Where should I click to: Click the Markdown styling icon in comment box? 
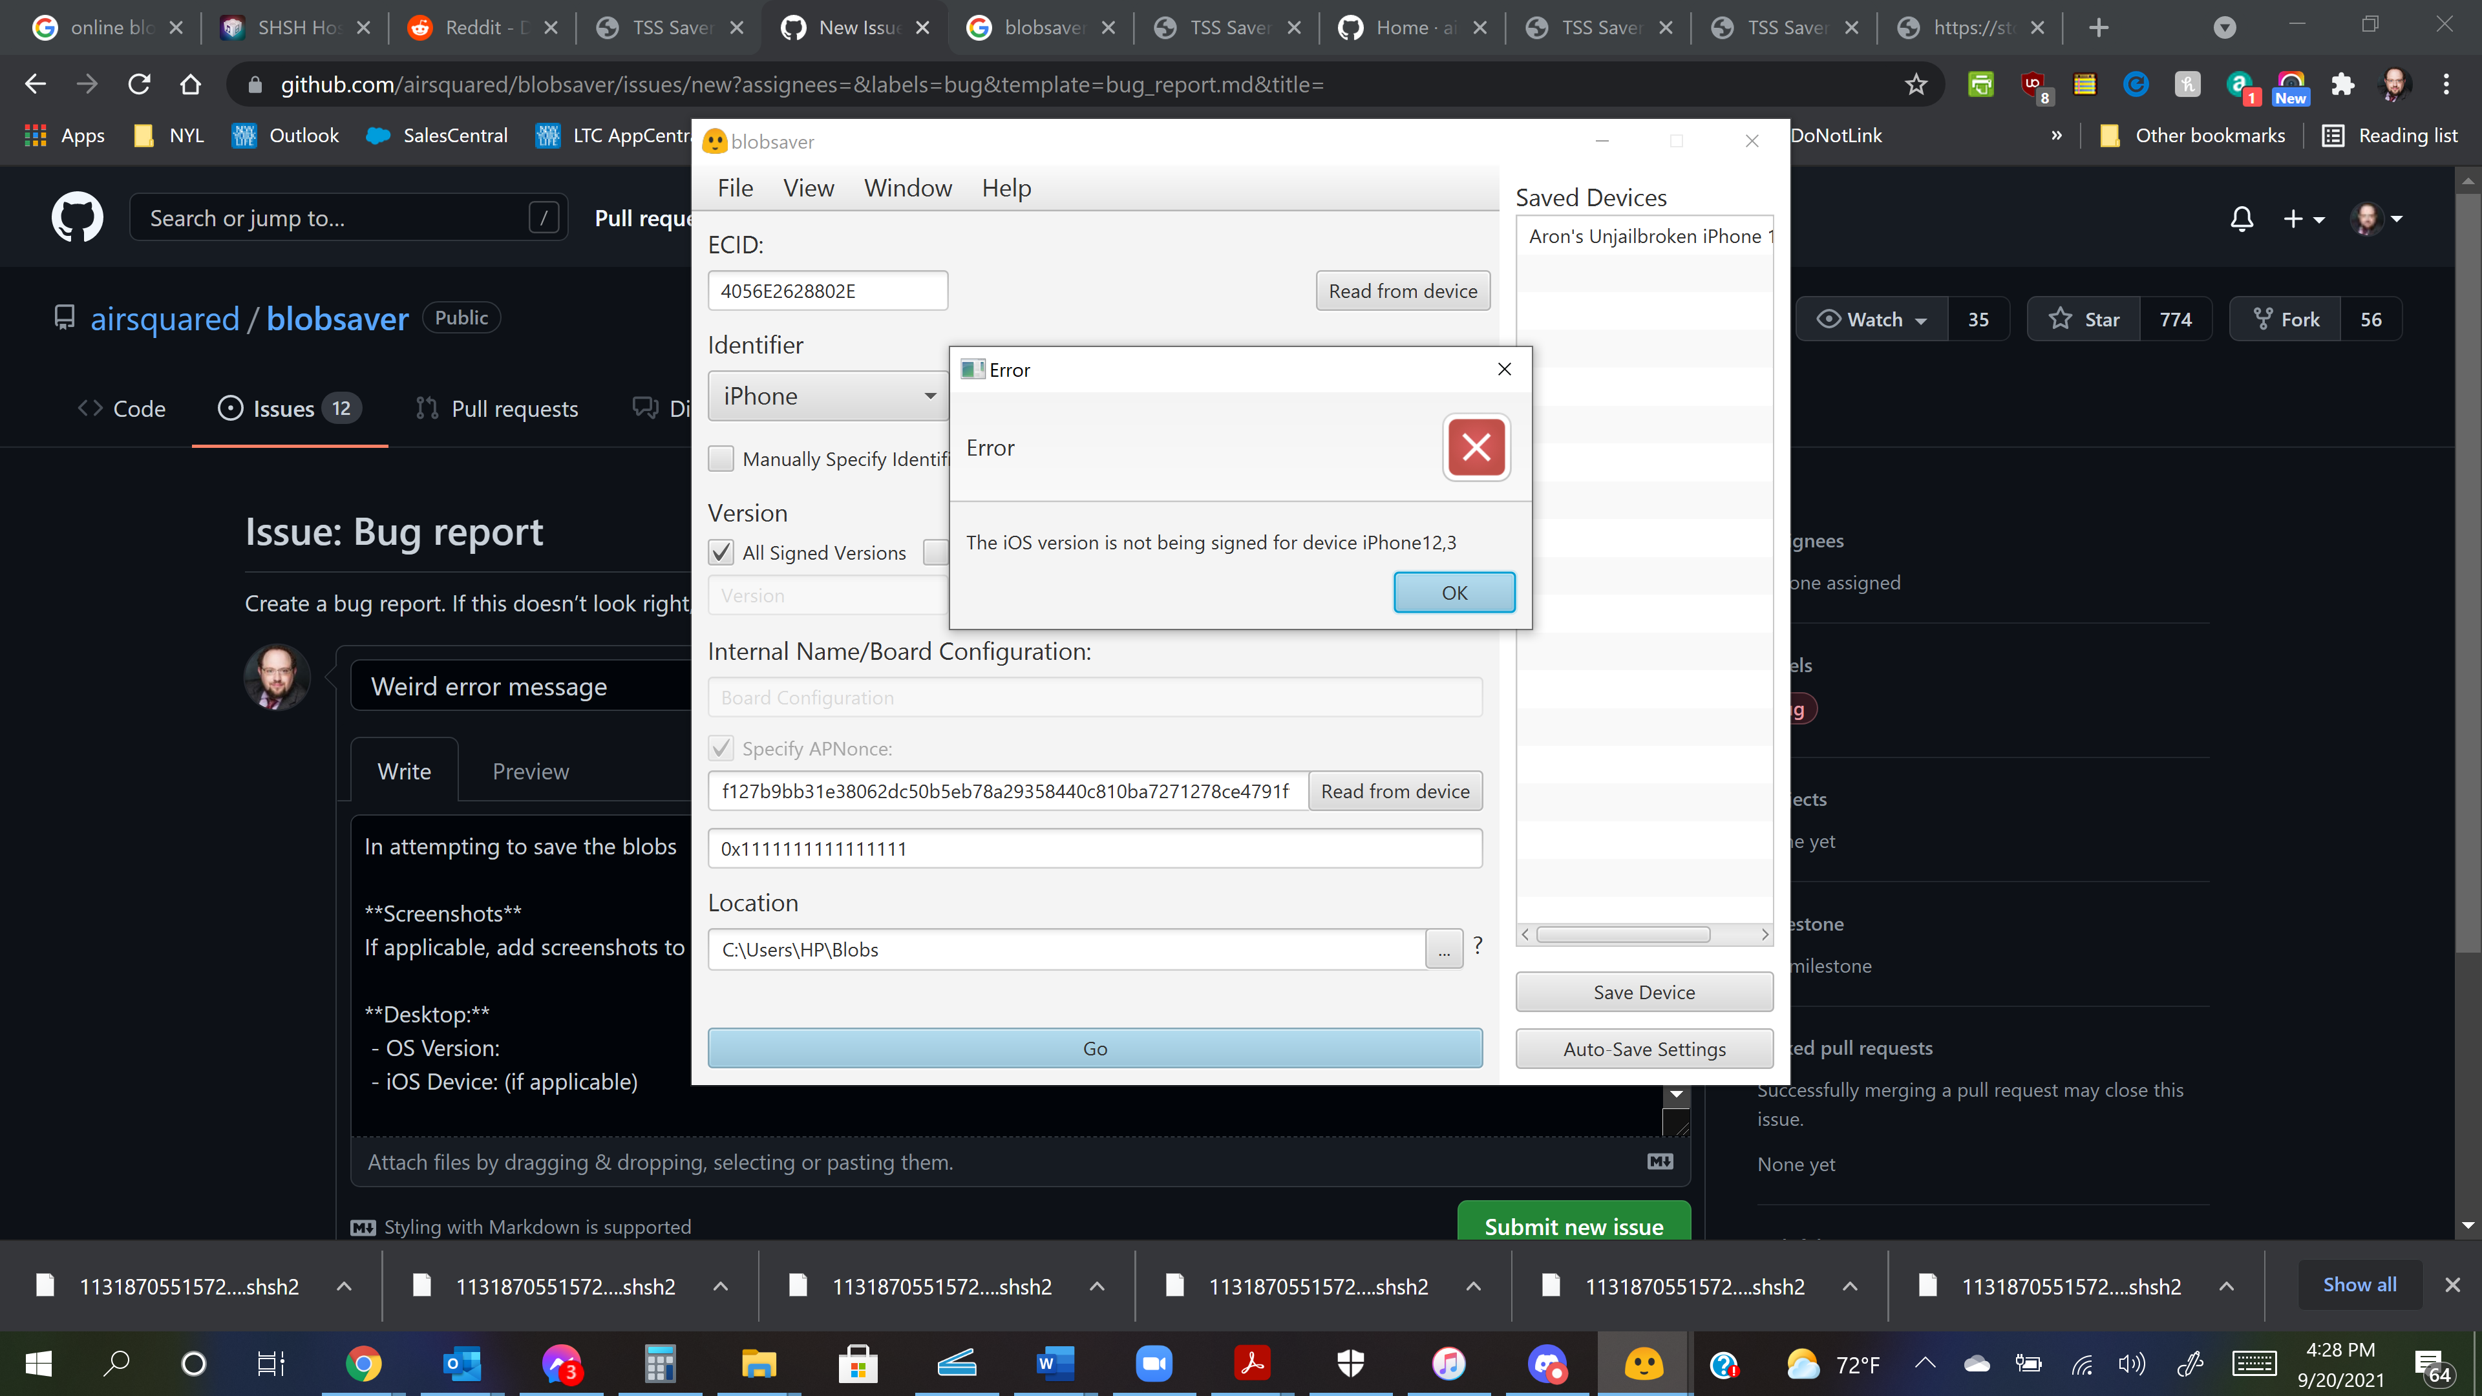[x=1659, y=1162]
